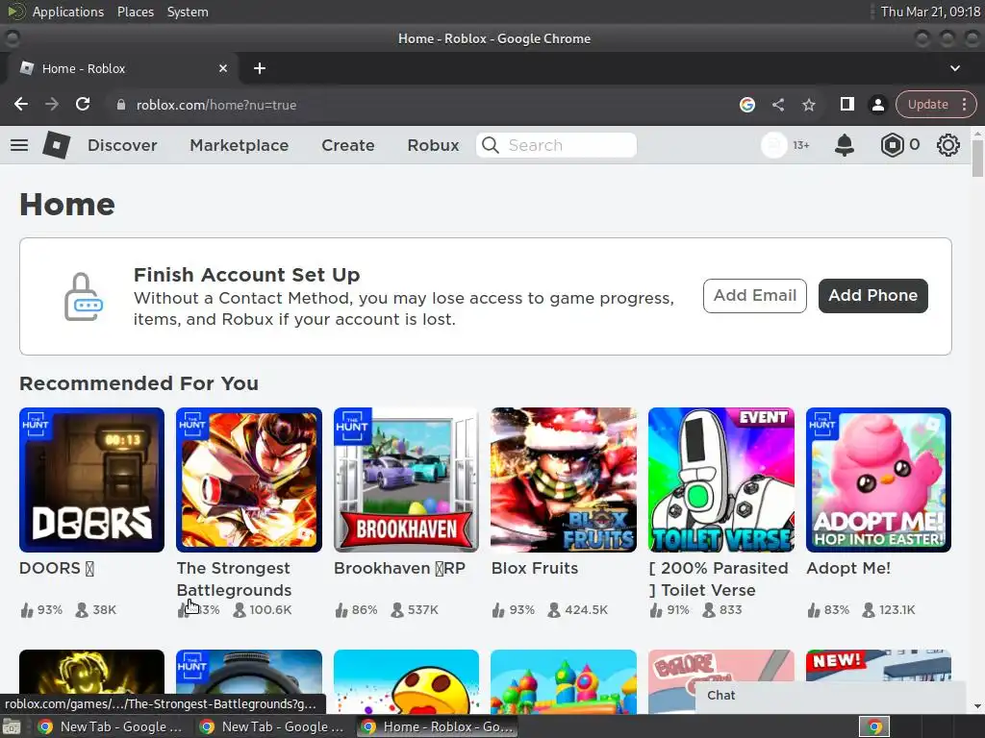Click the search magnifier icon

pyautogui.click(x=490, y=145)
